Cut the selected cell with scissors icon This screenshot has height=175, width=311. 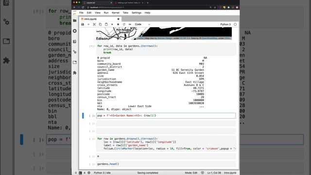94,24
